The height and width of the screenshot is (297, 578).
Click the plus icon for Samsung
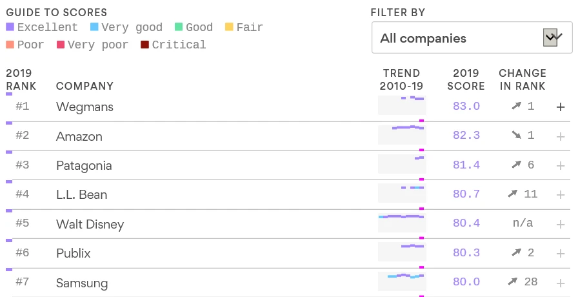coord(561,283)
